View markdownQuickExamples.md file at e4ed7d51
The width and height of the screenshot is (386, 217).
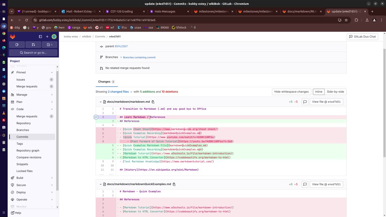pyautogui.click(x=326, y=184)
